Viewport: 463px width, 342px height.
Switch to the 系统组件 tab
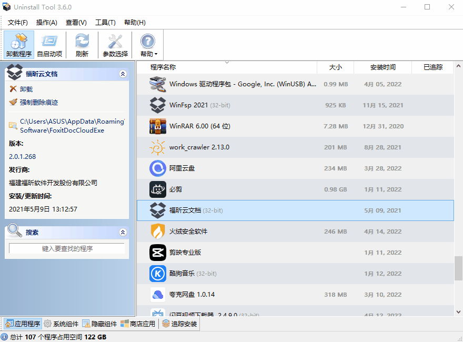click(x=61, y=324)
